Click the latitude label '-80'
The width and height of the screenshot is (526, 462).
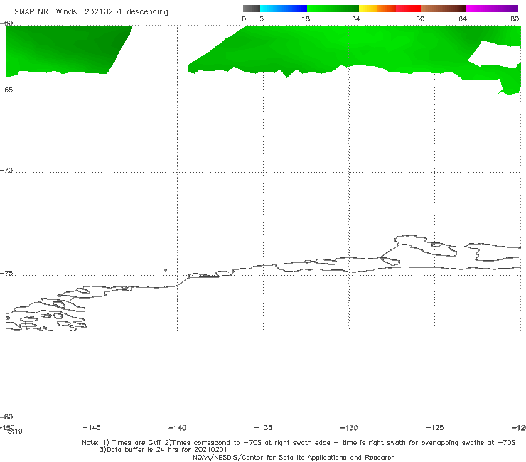coord(6,417)
